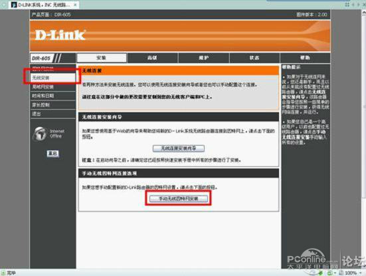Viewport: 366px width, 276px height.
Task: Click the 完毕 status bar text
Action: [11, 273]
